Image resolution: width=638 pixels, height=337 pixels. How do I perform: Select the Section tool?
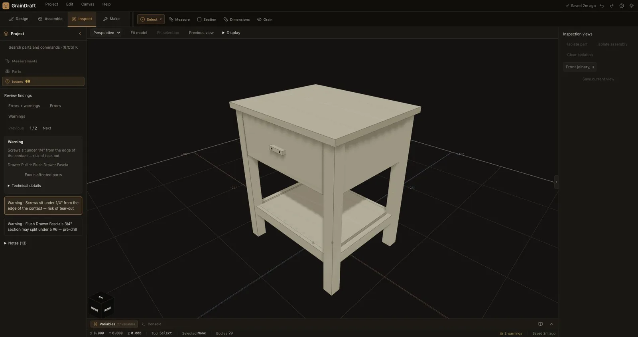pyautogui.click(x=207, y=19)
